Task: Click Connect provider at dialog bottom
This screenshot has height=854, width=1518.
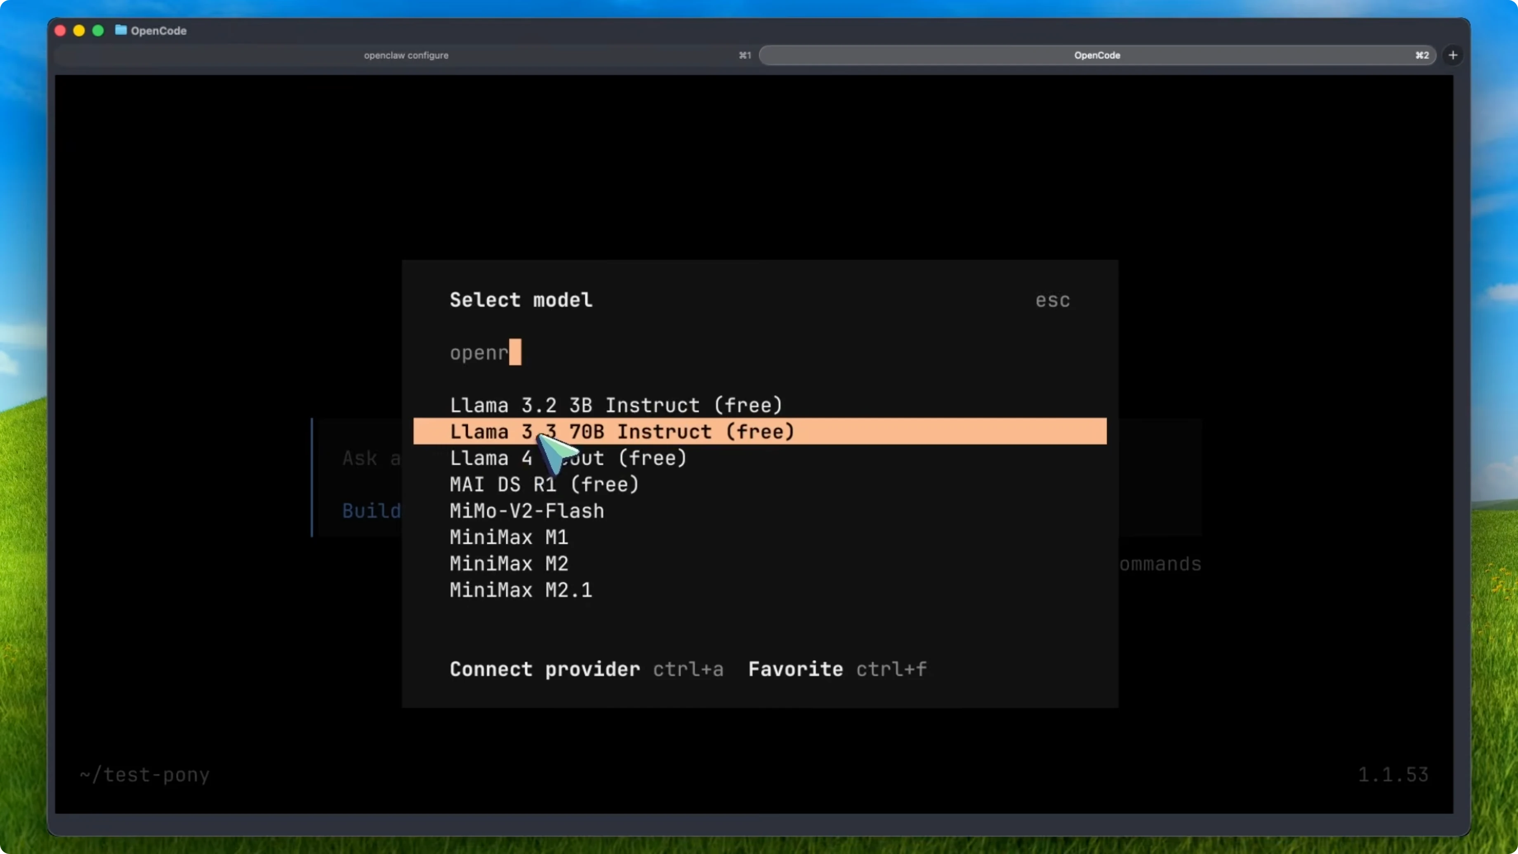Action: pyautogui.click(x=544, y=669)
